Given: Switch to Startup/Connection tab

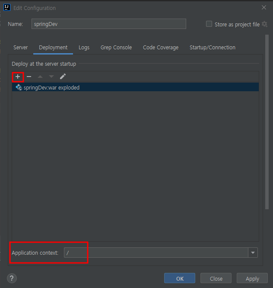Looking at the screenshot, I should tap(213, 48).
